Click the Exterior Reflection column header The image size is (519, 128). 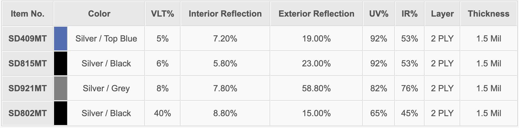(x=316, y=14)
